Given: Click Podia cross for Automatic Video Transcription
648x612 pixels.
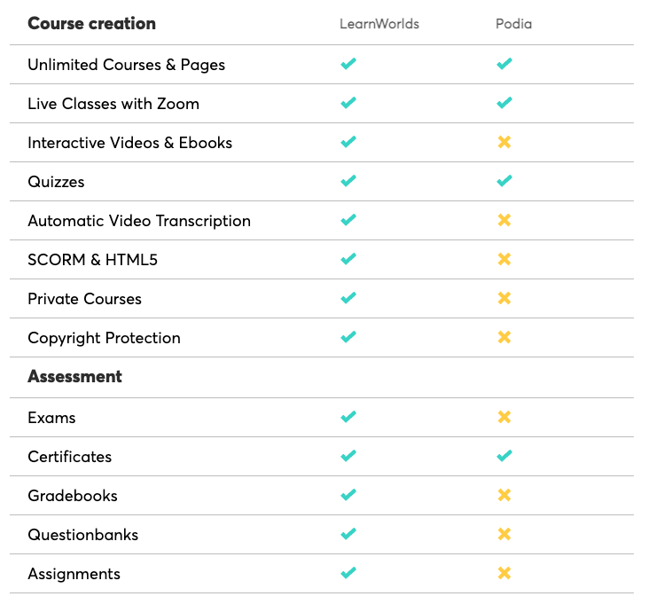Looking at the screenshot, I should 504,220.
